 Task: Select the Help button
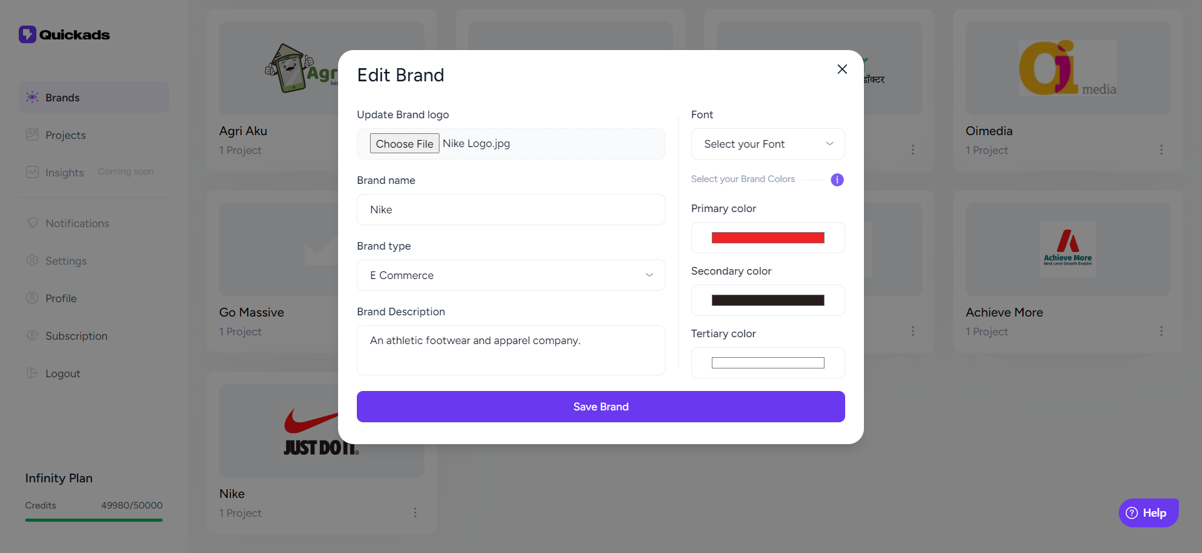point(1148,512)
